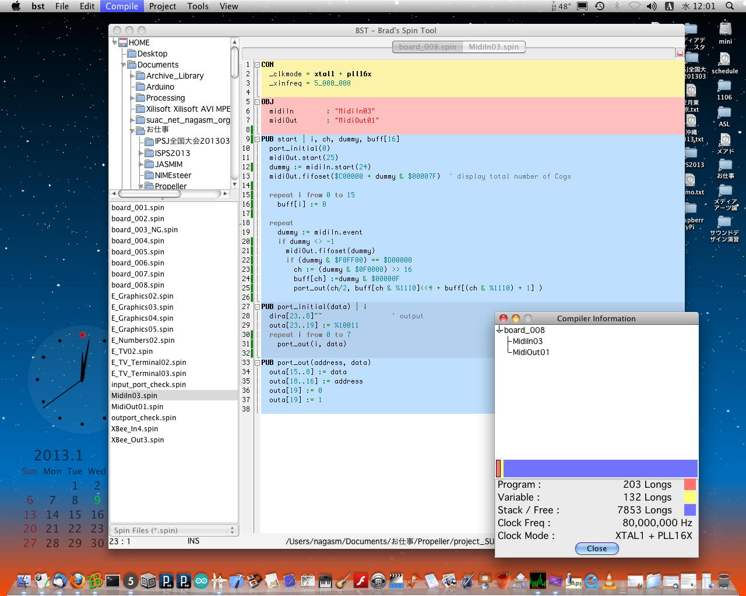Collapse the OBJ section fold marker

coord(257,102)
